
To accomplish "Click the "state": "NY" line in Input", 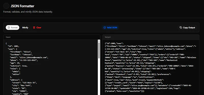I will tap(19, 88).
